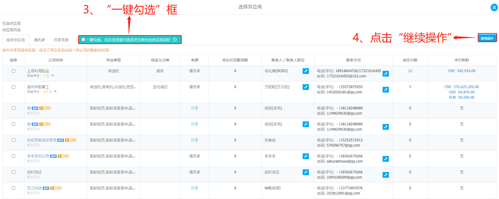Click info icon beside one-click select option

pyautogui.click(x=175, y=40)
